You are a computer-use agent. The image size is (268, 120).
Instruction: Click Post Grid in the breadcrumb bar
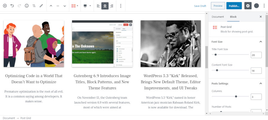point(26,118)
